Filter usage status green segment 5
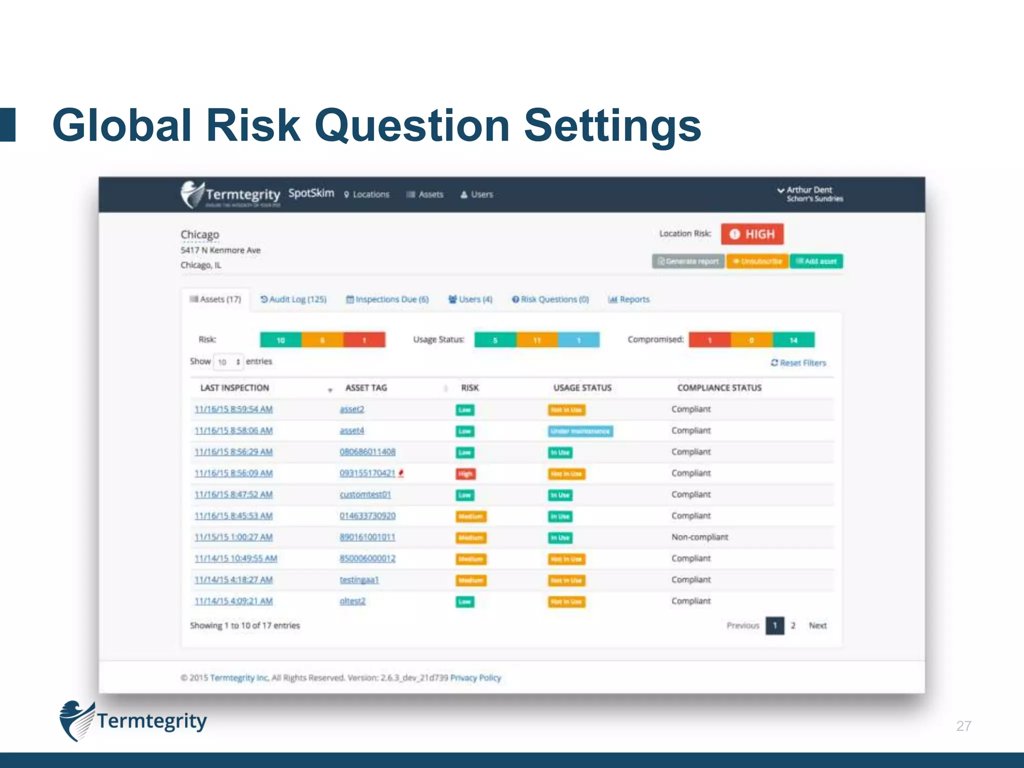The image size is (1024, 768). [x=495, y=340]
